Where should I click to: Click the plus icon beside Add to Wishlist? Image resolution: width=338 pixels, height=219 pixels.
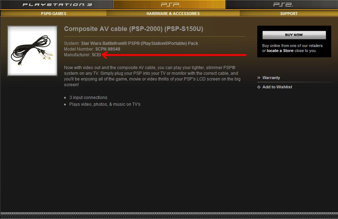tap(259, 87)
